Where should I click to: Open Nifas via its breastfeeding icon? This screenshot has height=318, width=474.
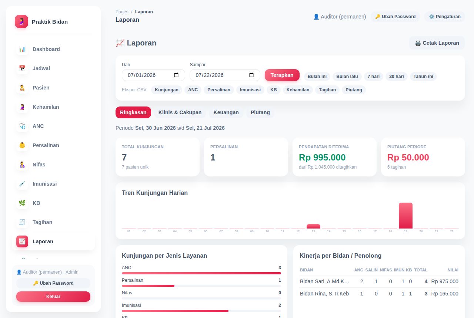[22, 165]
